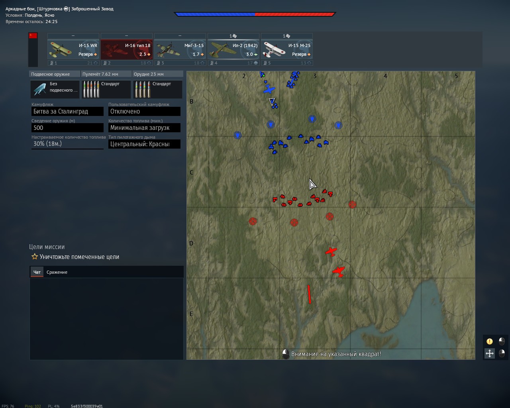This screenshot has width=510, height=408.
Task: Switch to the Сражение tab
Action: point(57,272)
